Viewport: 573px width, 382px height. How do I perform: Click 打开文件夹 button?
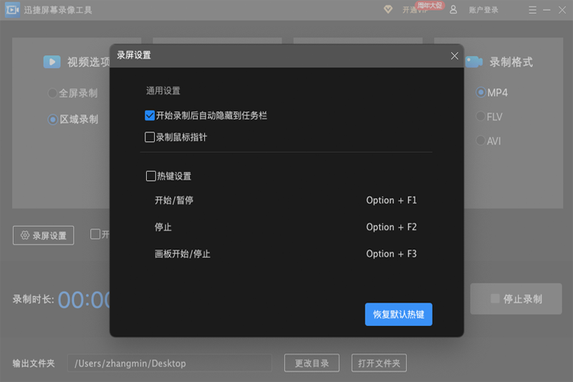(x=379, y=363)
